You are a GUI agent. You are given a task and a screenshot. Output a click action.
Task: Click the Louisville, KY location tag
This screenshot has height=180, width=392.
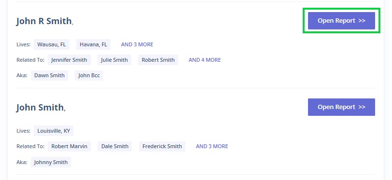54,131
